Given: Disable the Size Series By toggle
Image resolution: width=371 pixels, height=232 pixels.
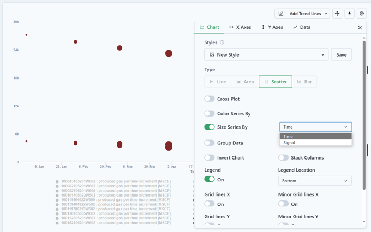Looking at the screenshot, I should point(210,127).
